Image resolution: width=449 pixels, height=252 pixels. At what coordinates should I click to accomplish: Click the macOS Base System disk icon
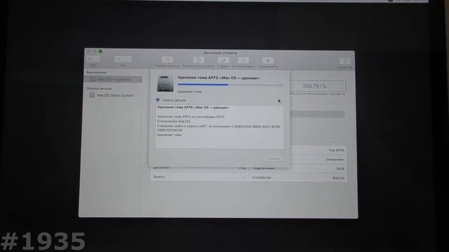(92, 95)
